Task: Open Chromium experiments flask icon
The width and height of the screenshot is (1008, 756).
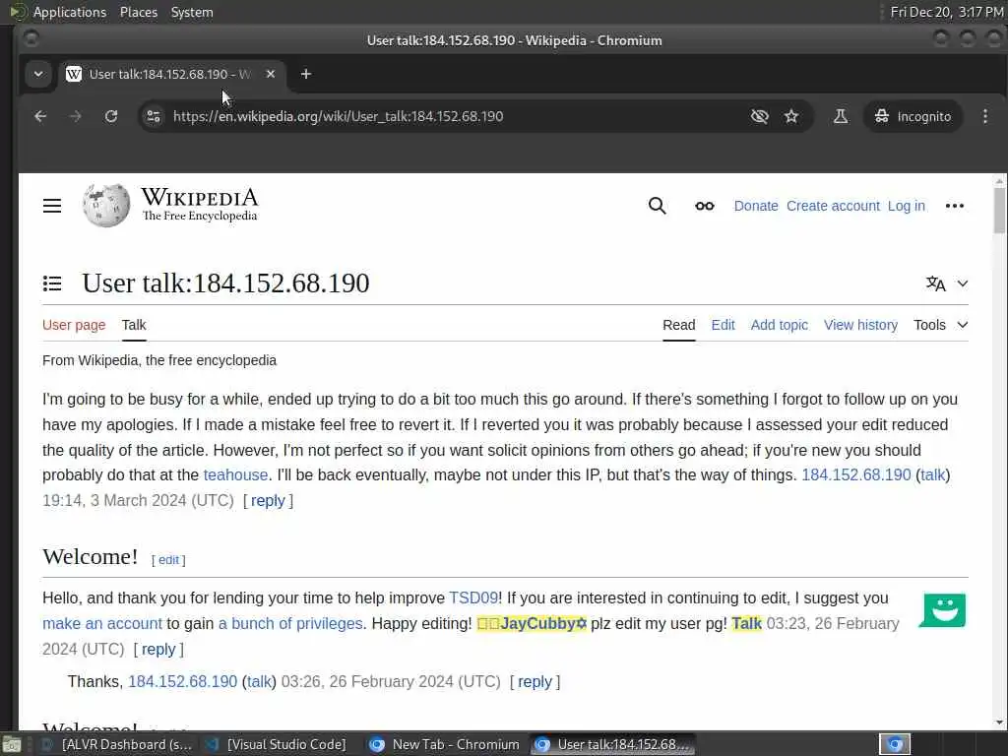Action: [x=841, y=116]
